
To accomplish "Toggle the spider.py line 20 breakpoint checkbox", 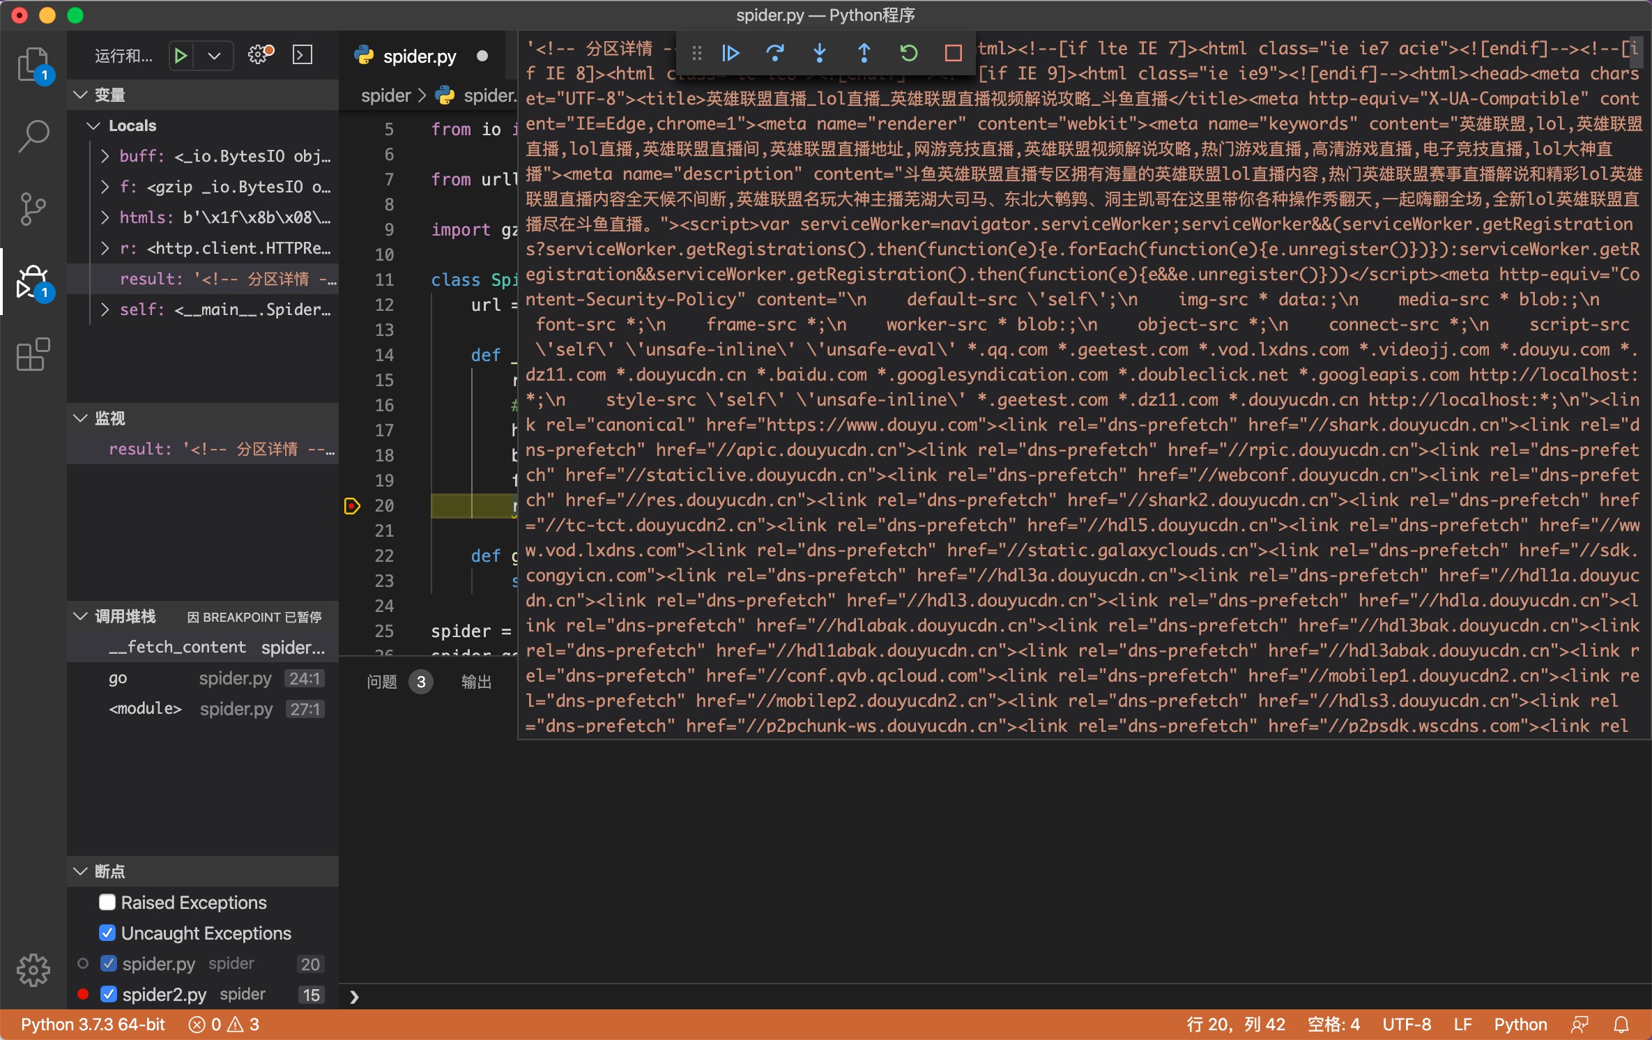I will click(108, 964).
